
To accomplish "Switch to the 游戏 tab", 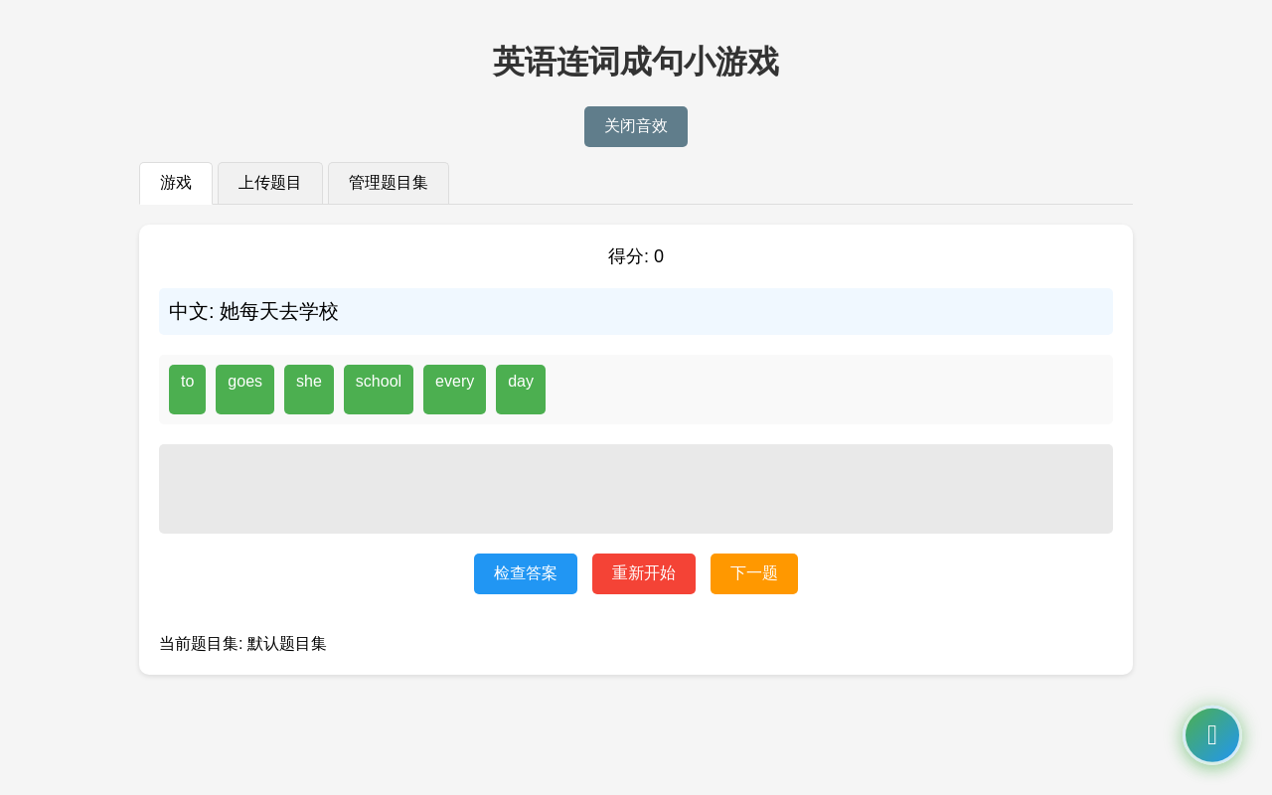I will pyautogui.click(x=176, y=183).
